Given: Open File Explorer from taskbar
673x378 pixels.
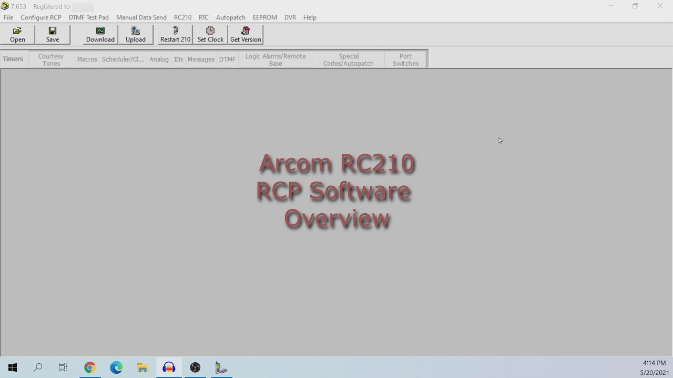Looking at the screenshot, I should [x=142, y=367].
